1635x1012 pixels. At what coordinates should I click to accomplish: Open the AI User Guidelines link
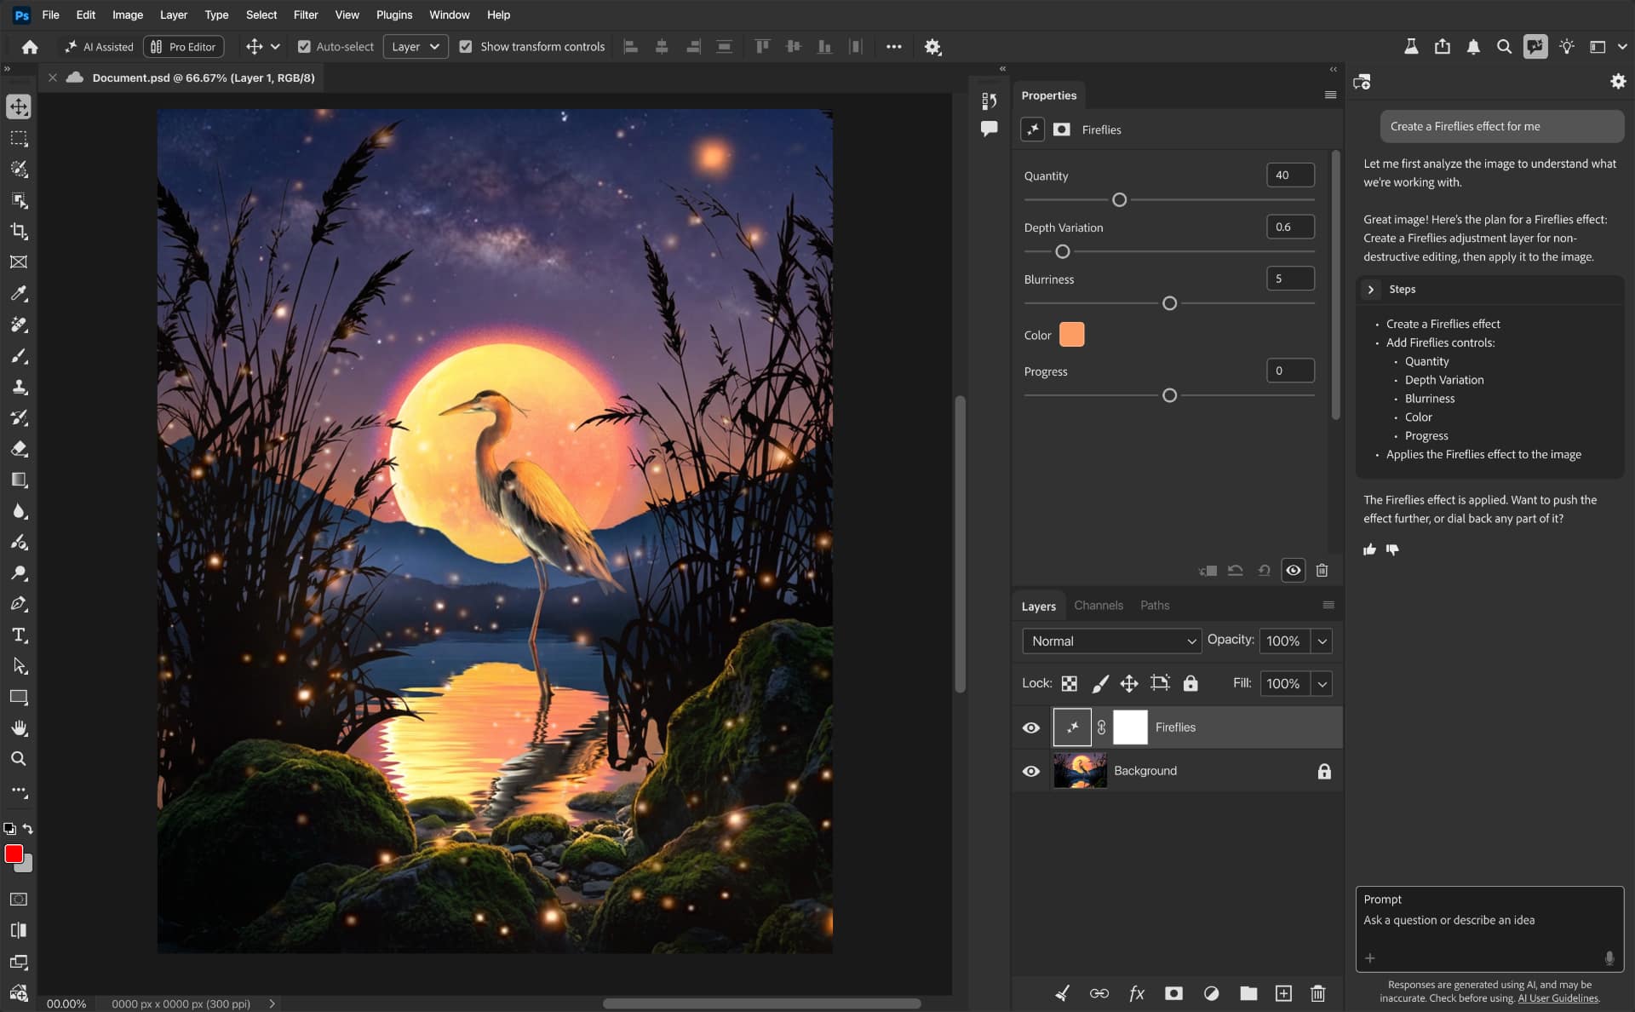point(1558,998)
